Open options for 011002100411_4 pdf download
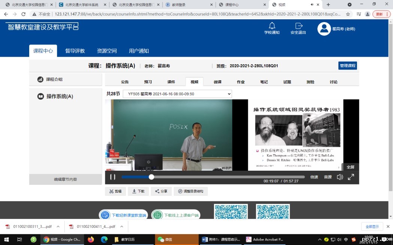393x245 pixels. [x=122, y=227]
